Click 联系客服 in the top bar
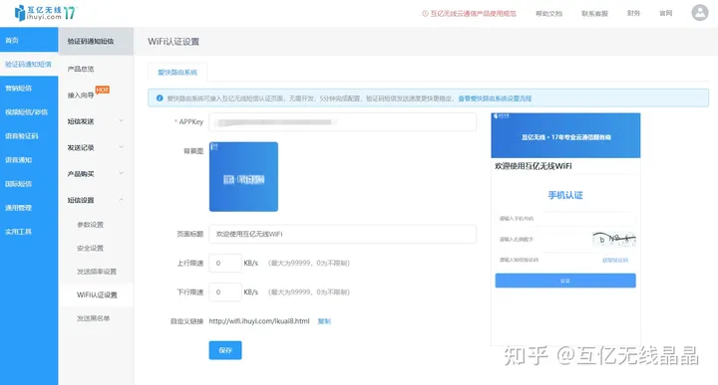 pos(594,14)
